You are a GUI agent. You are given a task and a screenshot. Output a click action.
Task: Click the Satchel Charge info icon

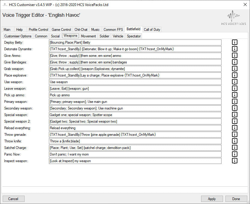pos(235,148)
